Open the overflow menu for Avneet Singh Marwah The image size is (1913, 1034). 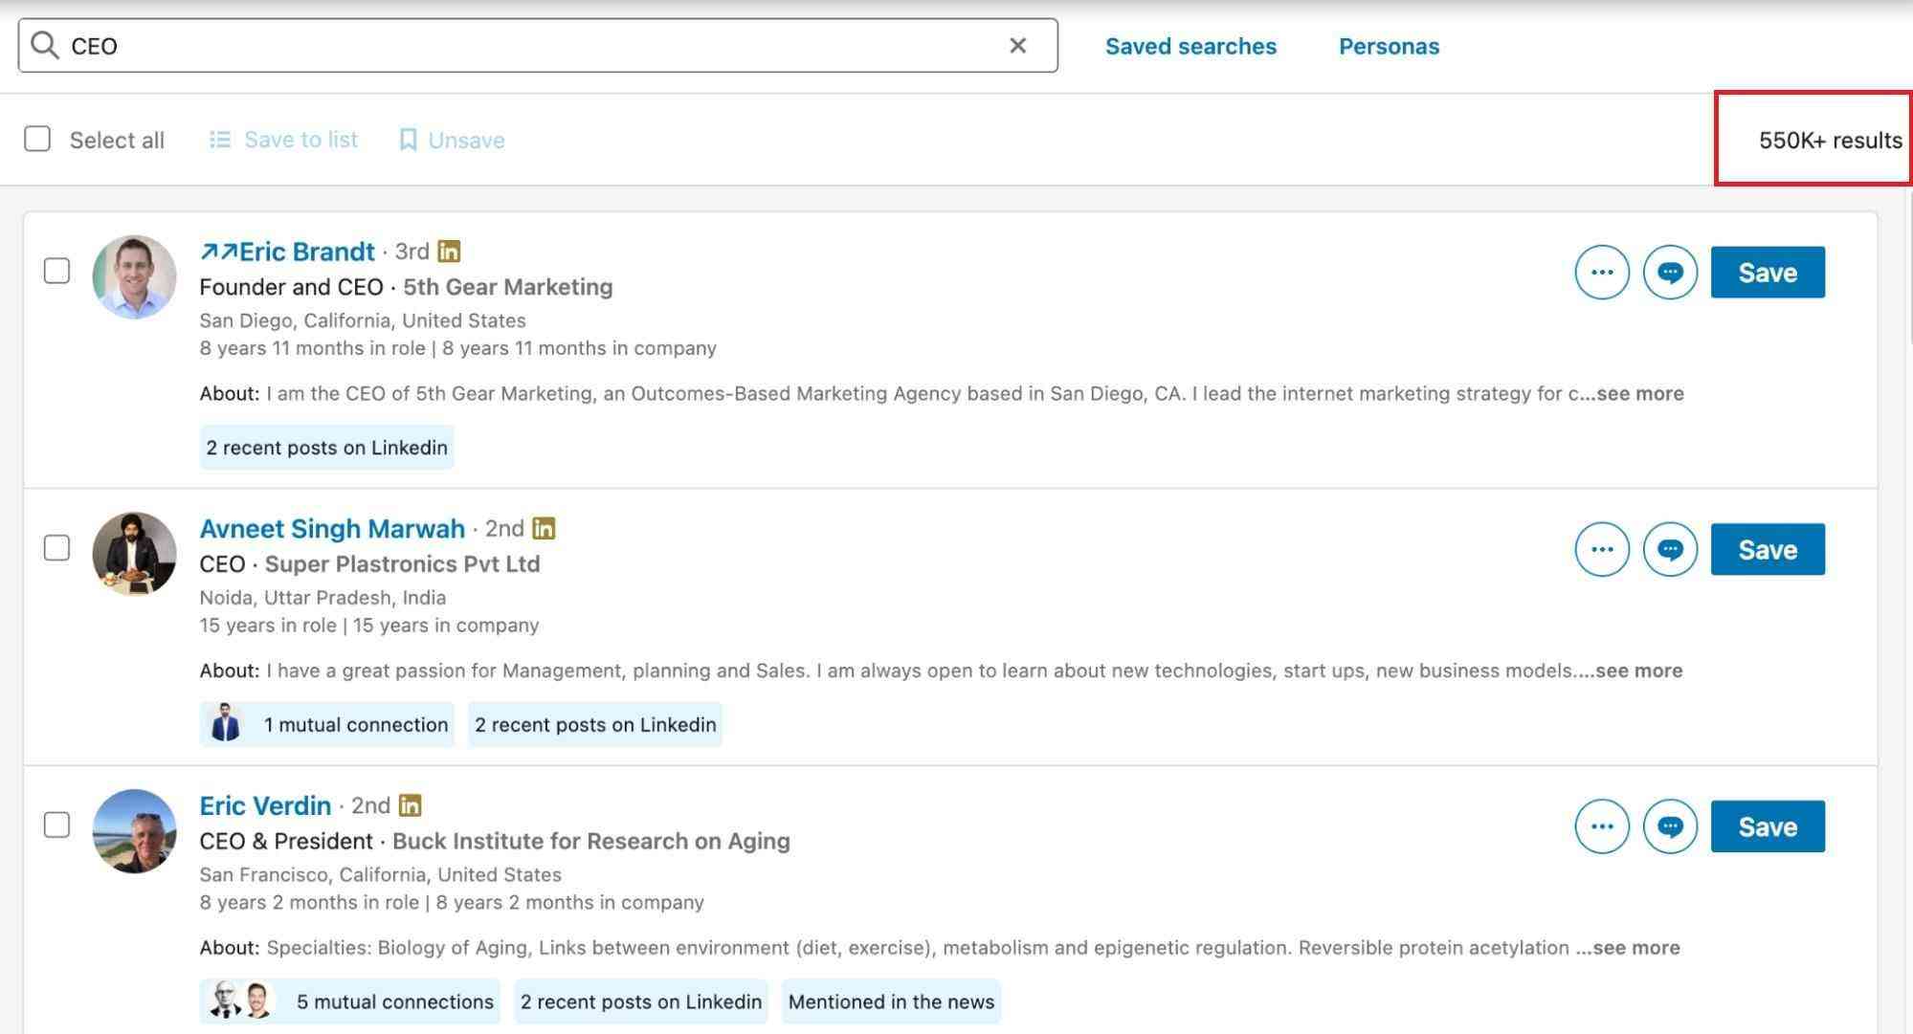tap(1602, 549)
